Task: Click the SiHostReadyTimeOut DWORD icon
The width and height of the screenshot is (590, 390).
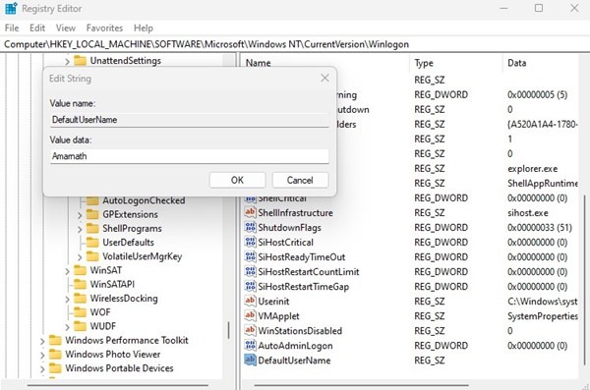Action: coord(250,256)
